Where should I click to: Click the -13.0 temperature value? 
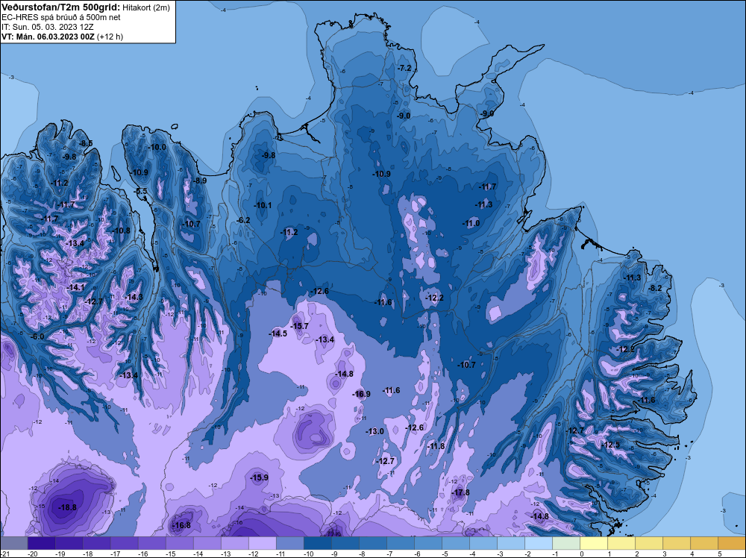(x=374, y=431)
